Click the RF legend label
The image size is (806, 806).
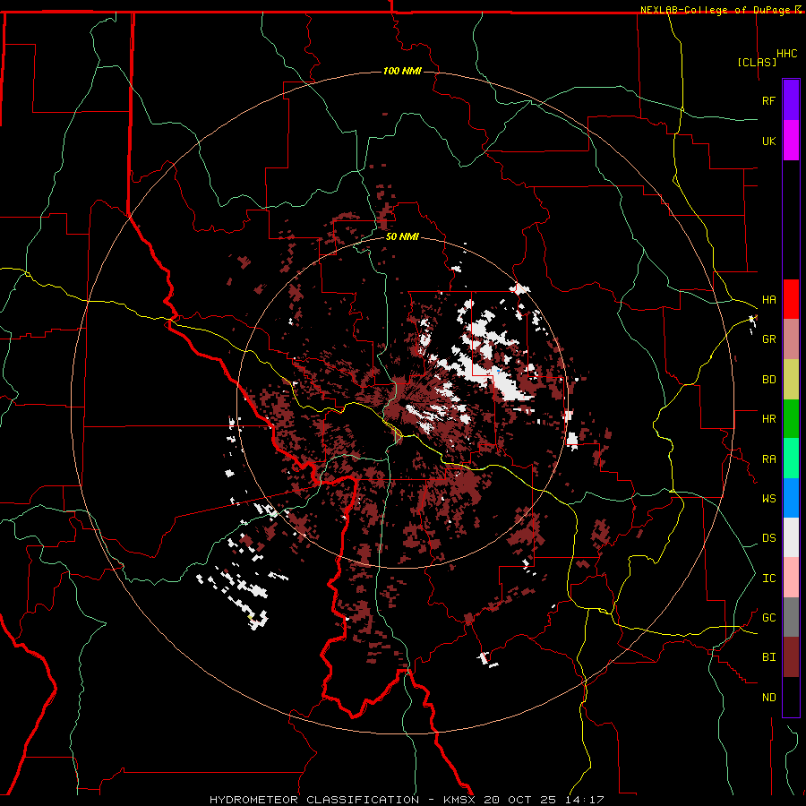tap(768, 100)
